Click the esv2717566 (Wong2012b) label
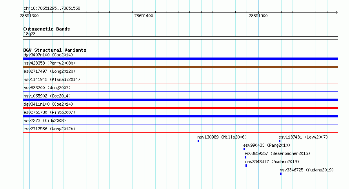 [49, 129]
